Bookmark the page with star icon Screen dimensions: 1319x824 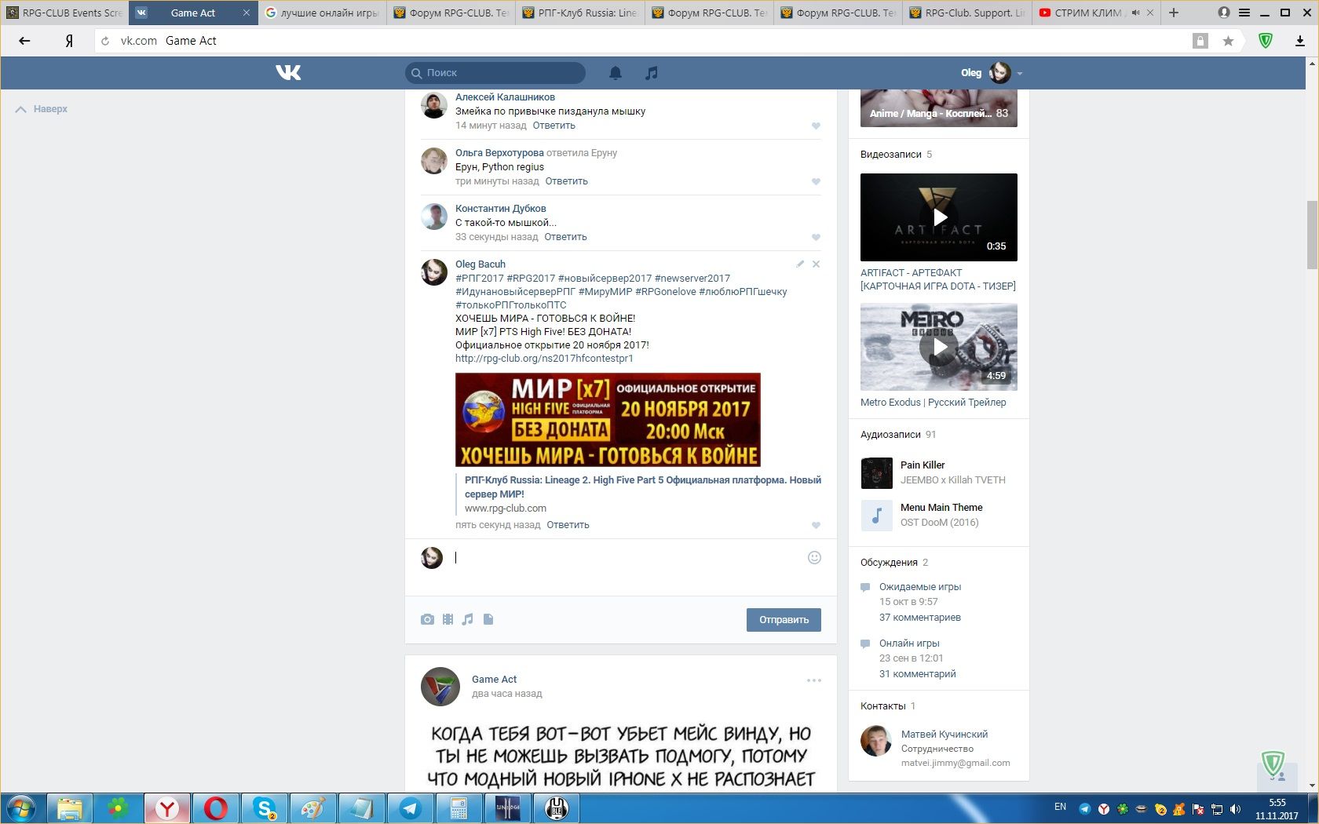(1228, 41)
